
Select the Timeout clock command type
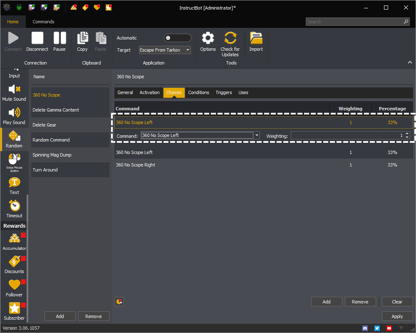coord(14,209)
